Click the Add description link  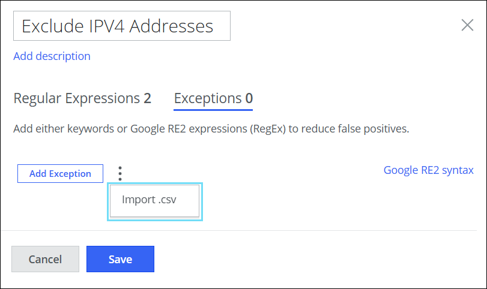coord(52,56)
